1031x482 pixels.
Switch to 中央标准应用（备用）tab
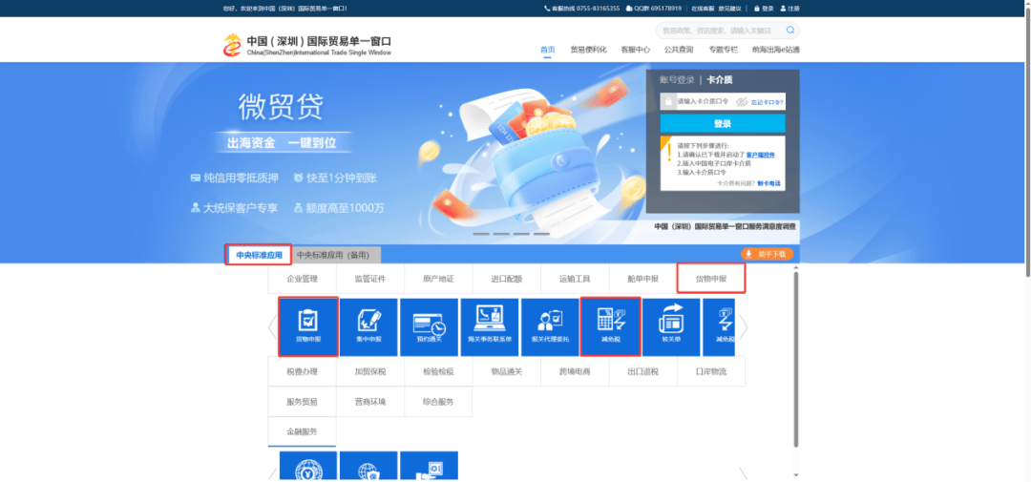click(x=336, y=255)
